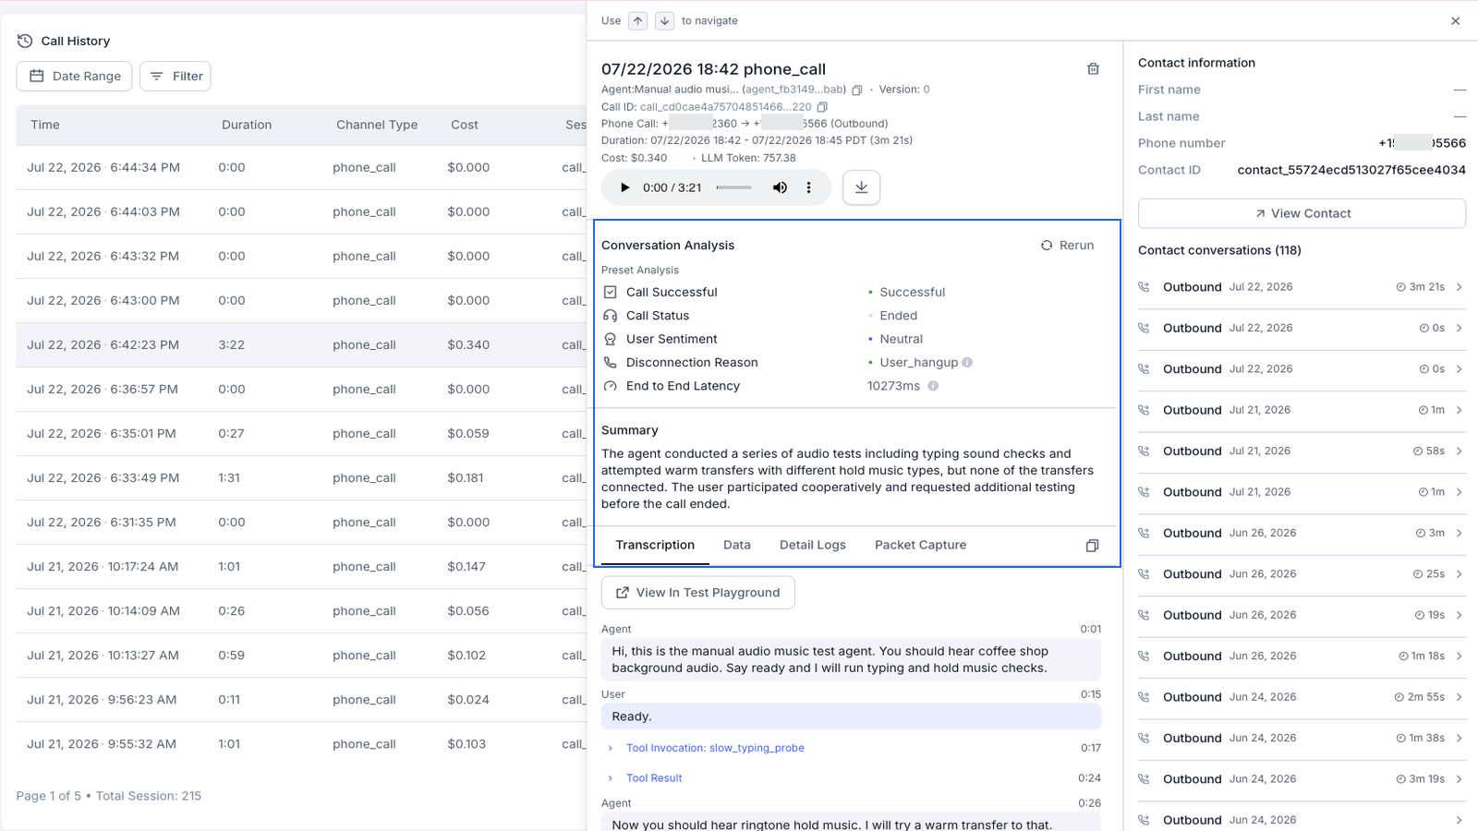Click the End to End Latency gauge icon
The width and height of the screenshot is (1478, 831).
[610, 386]
